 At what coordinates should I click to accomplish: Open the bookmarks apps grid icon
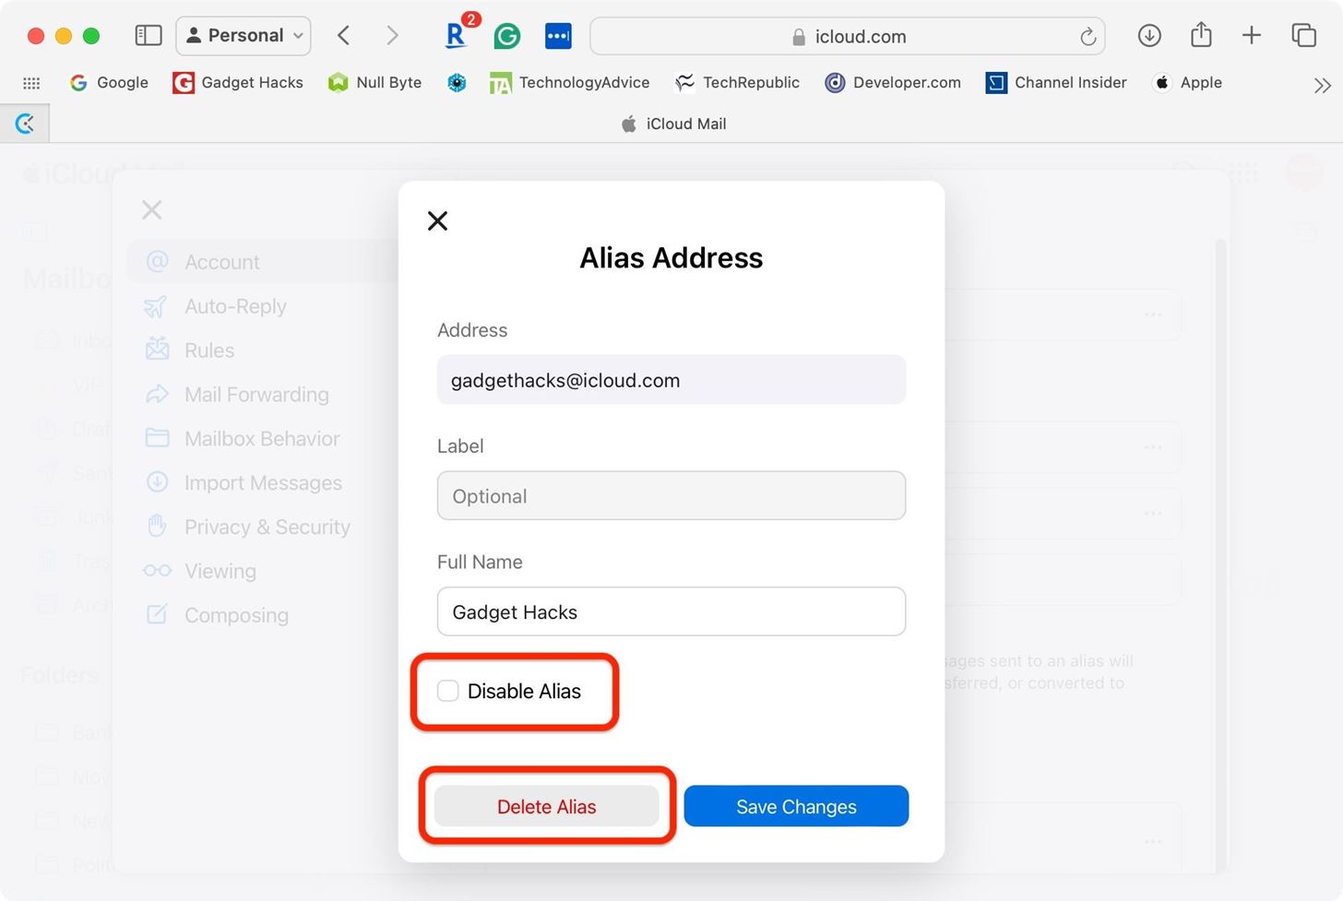point(31,83)
